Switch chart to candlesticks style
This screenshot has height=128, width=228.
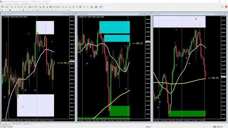click(x=66, y=7)
